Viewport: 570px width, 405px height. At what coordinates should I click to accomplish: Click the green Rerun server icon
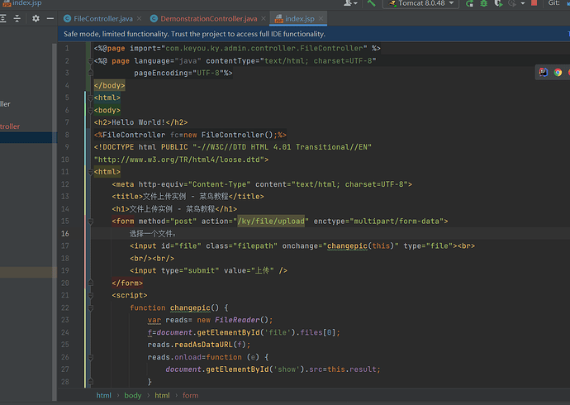click(470, 3)
